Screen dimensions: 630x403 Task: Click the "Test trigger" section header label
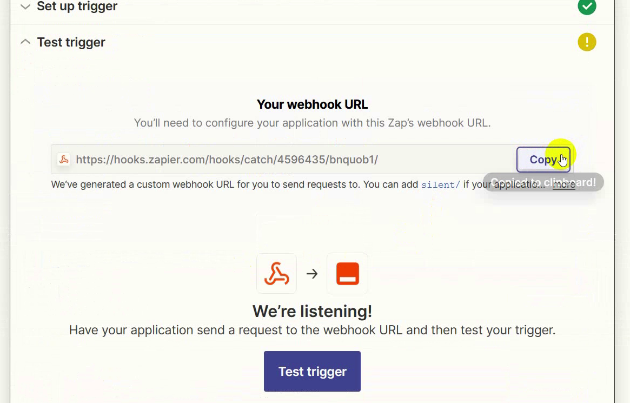coord(71,42)
